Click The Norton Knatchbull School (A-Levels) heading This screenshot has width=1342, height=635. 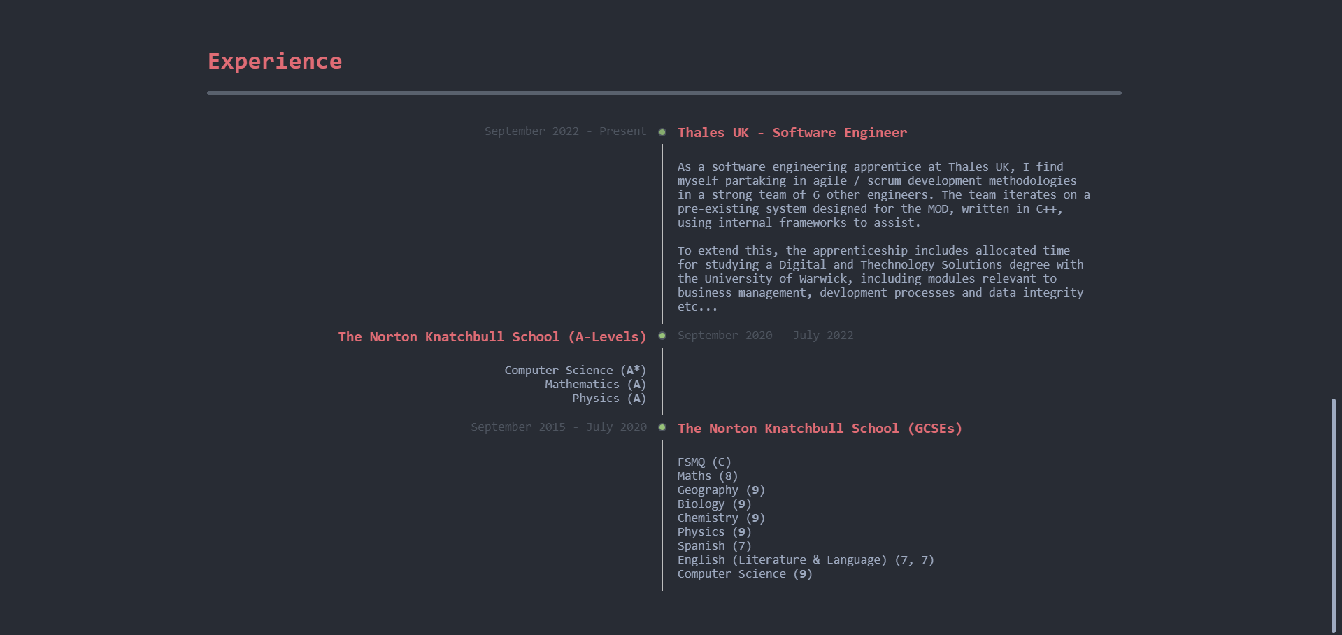492,337
